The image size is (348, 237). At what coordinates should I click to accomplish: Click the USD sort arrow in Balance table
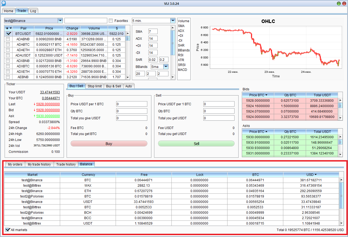pyautogui.click(x=316, y=175)
